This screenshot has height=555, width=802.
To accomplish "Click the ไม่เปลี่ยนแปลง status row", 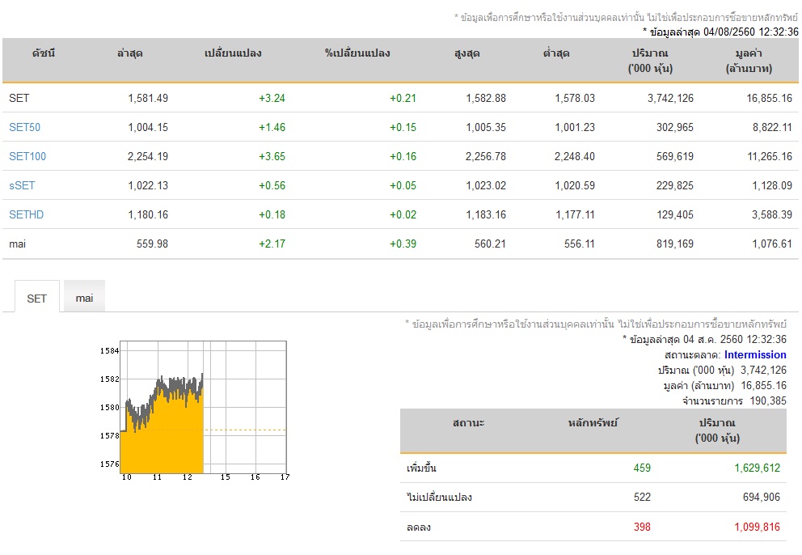I will (593, 497).
